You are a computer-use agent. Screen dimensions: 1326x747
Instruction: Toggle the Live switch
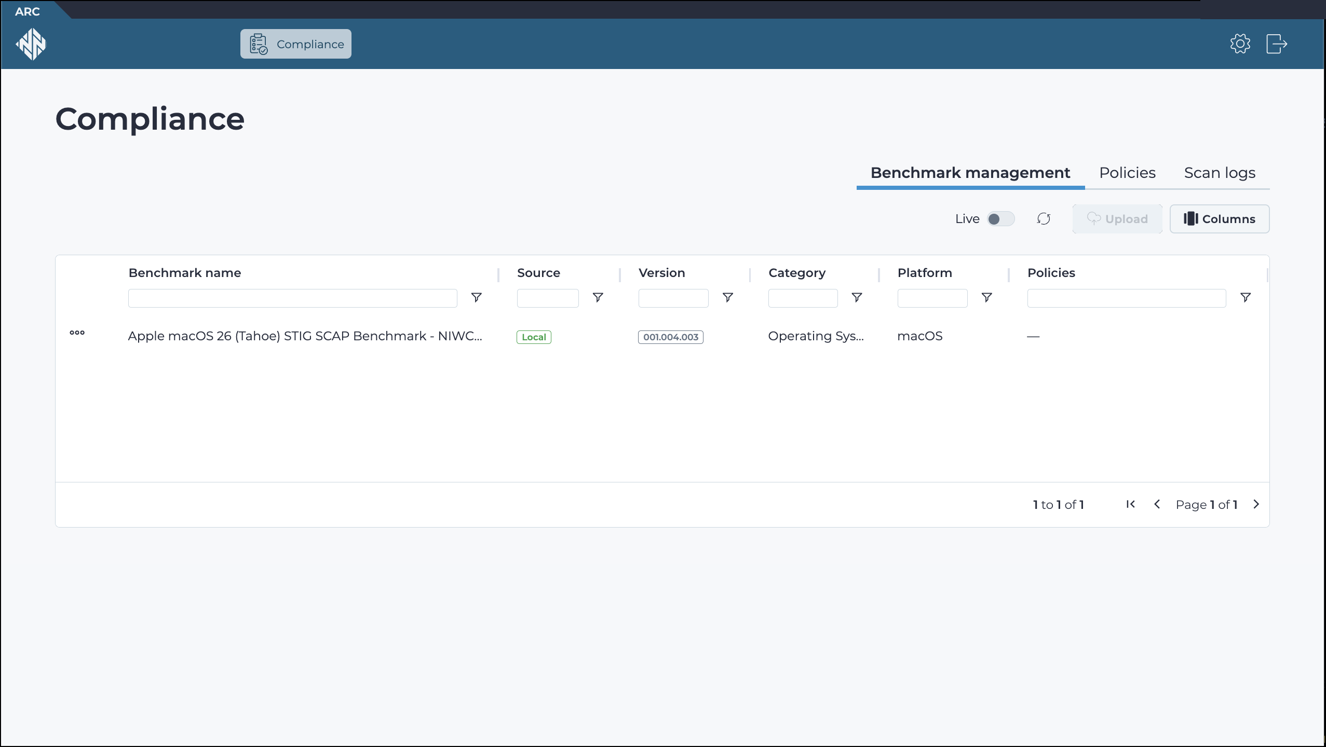pyautogui.click(x=1000, y=219)
